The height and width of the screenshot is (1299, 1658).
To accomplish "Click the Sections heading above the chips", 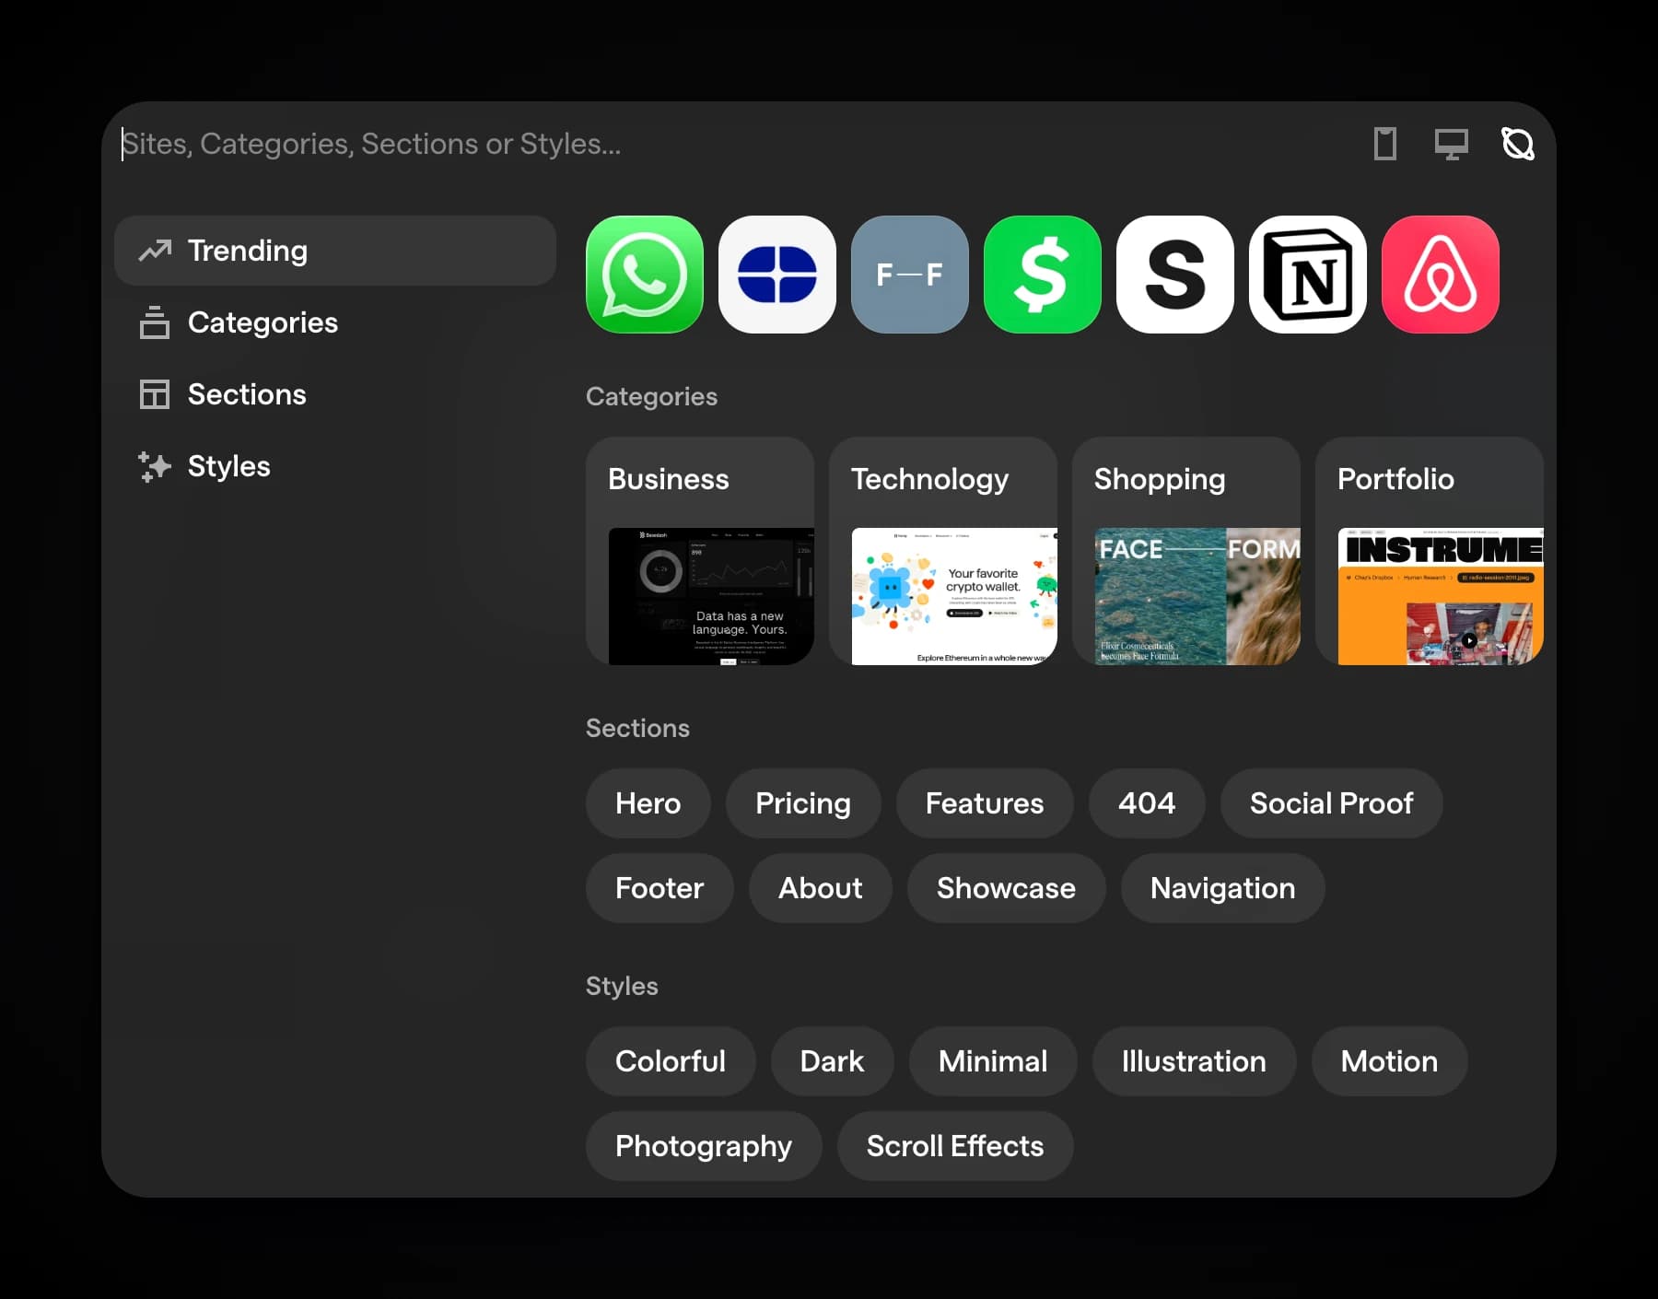I will 637,728.
